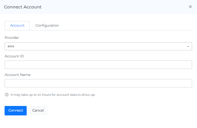
Task: Focus the Account ID input field
Action: [98, 65]
